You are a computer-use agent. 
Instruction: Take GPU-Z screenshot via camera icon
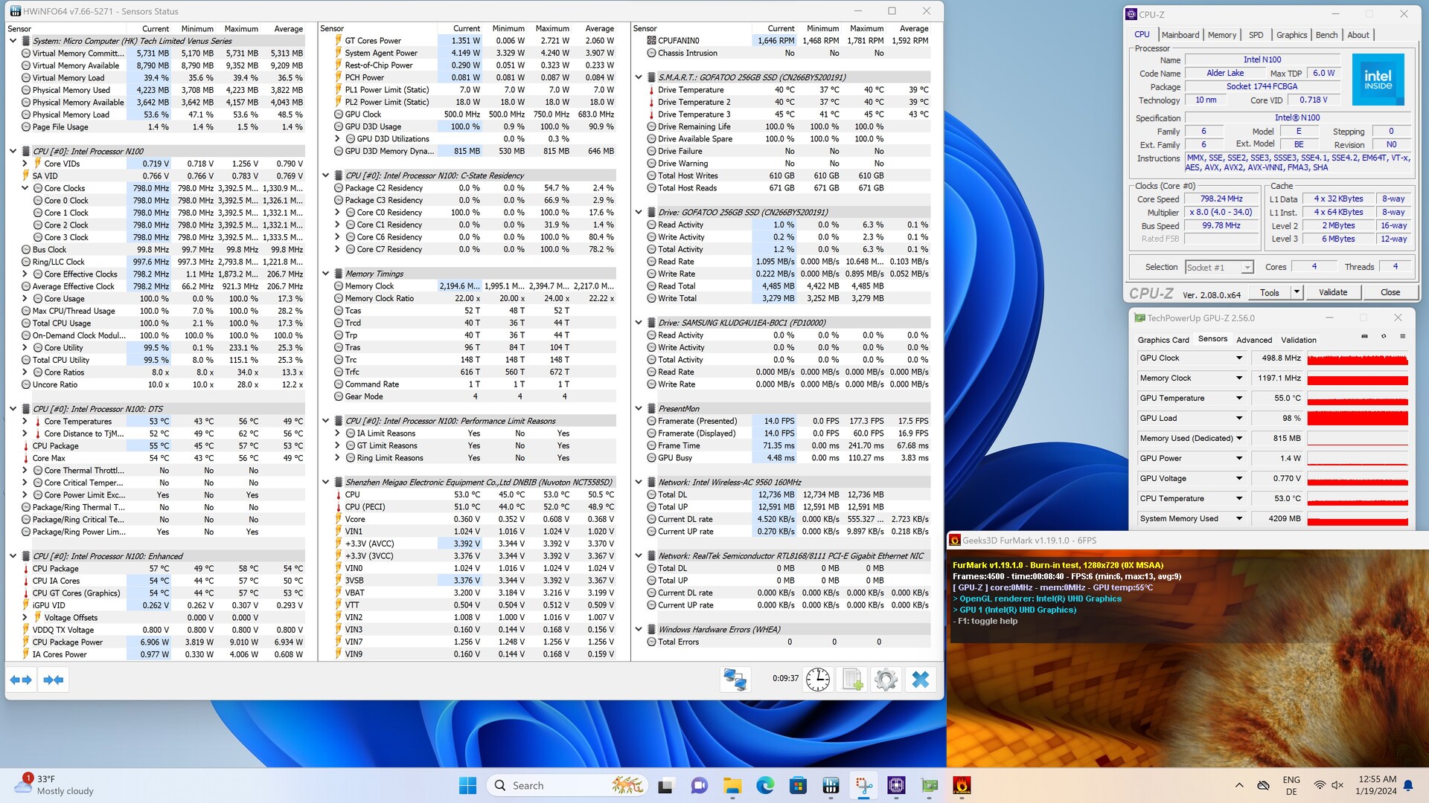point(1364,337)
